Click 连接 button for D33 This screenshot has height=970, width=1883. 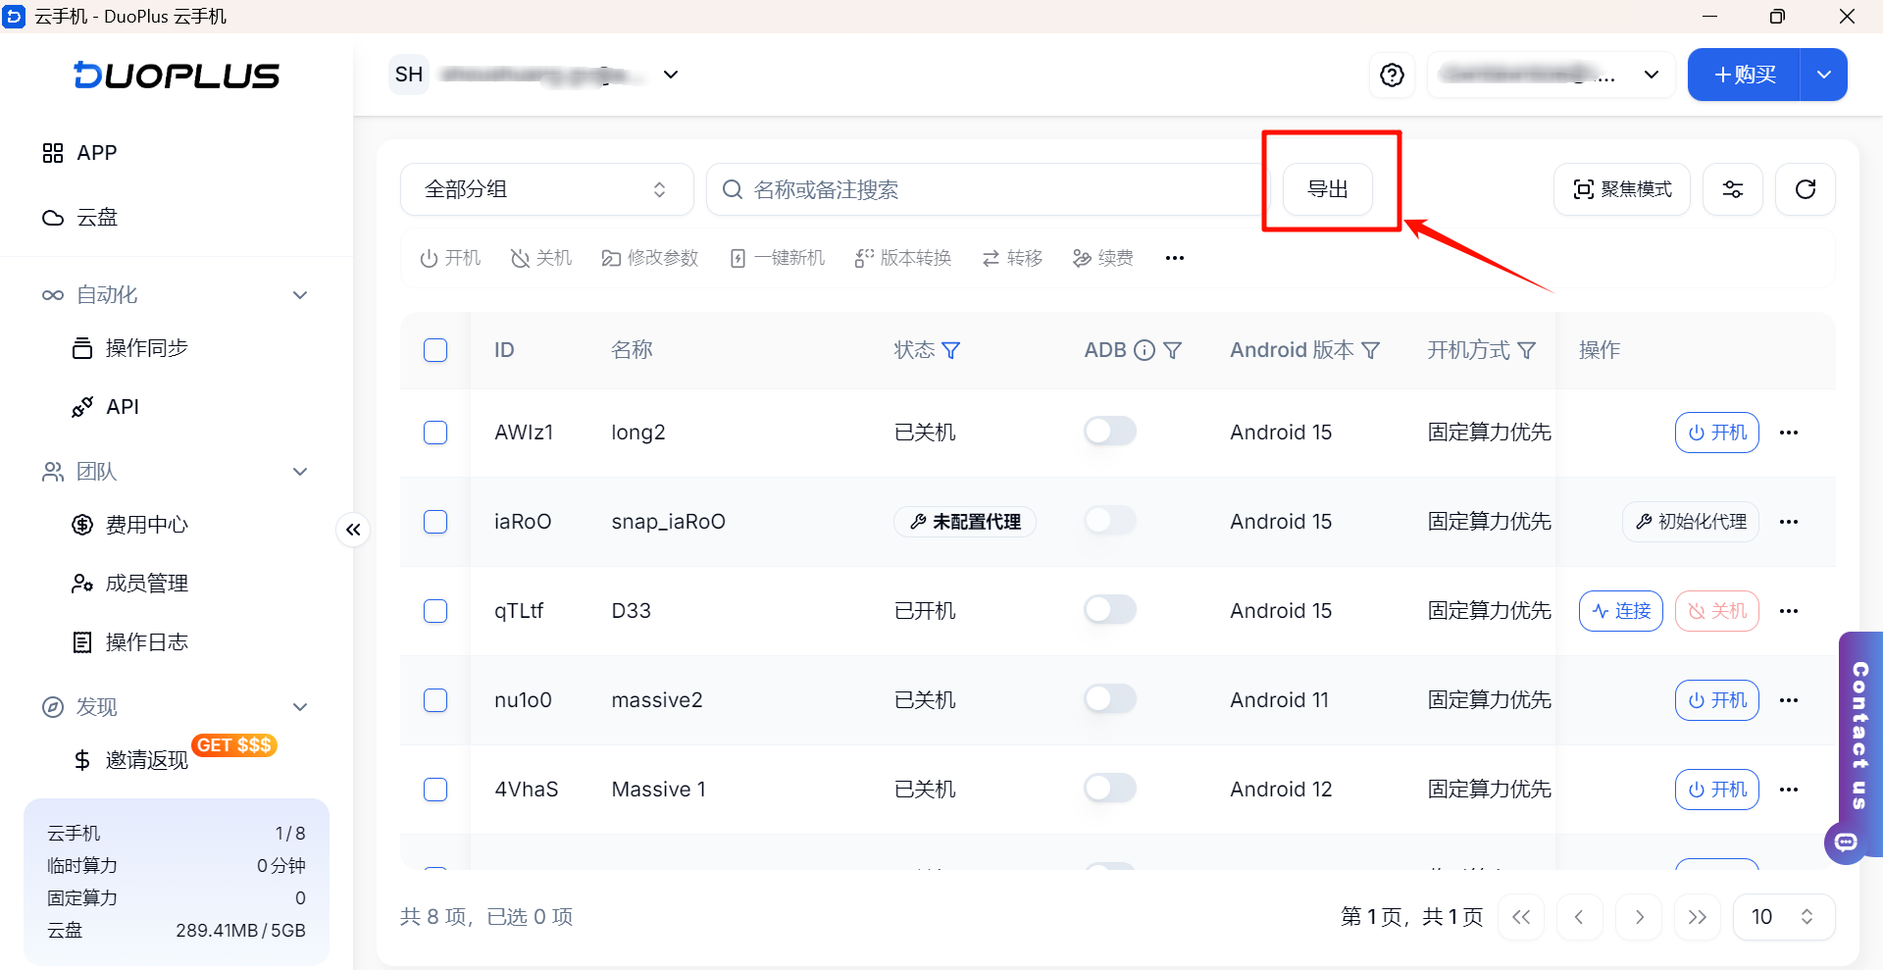(1620, 611)
